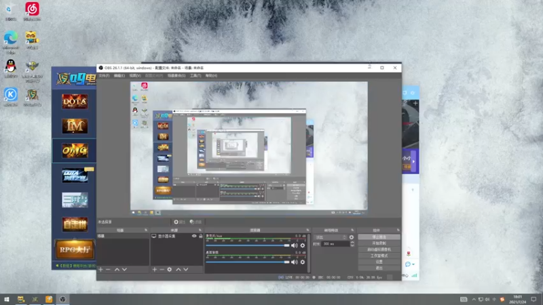Open Recycle Bin desktop icon
The width and height of the screenshot is (543, 305).
click(x=11, y=11)
